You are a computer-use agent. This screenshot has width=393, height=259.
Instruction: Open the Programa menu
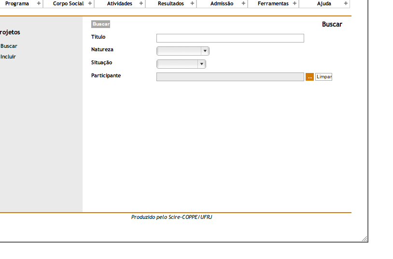pyautogui.click(x=17, y=3)
